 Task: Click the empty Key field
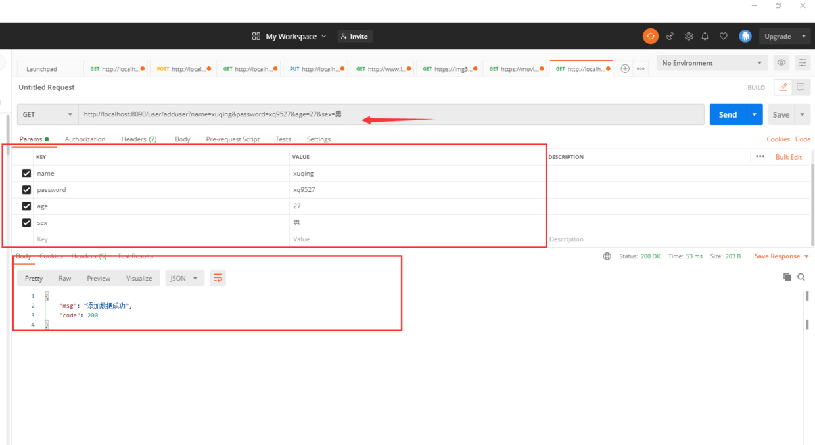[x=161, y=239]
